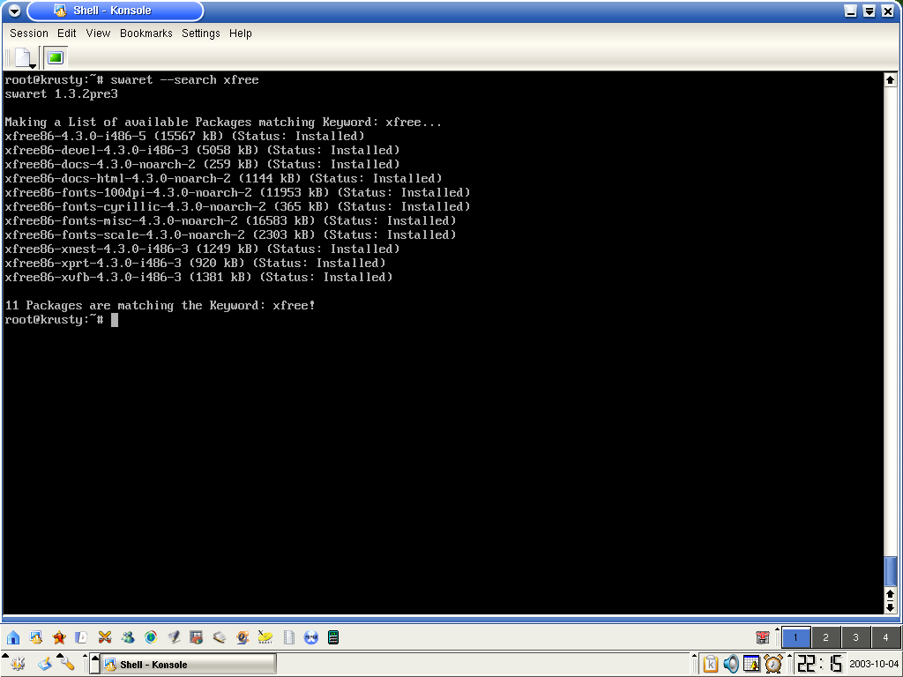903x677 pixels.
Task: Click the calendar organizer tray icon
Action: pyautogui.click(x=751, y=665)
